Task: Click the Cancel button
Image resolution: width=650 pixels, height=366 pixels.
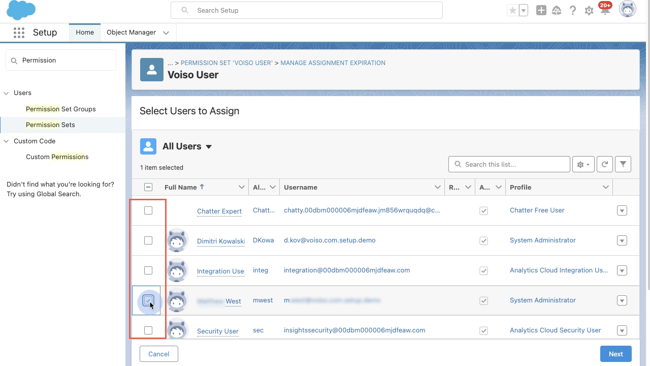Action: (159, 354)
